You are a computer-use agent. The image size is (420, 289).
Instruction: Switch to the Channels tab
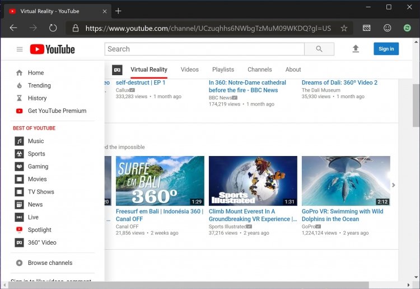259,70
